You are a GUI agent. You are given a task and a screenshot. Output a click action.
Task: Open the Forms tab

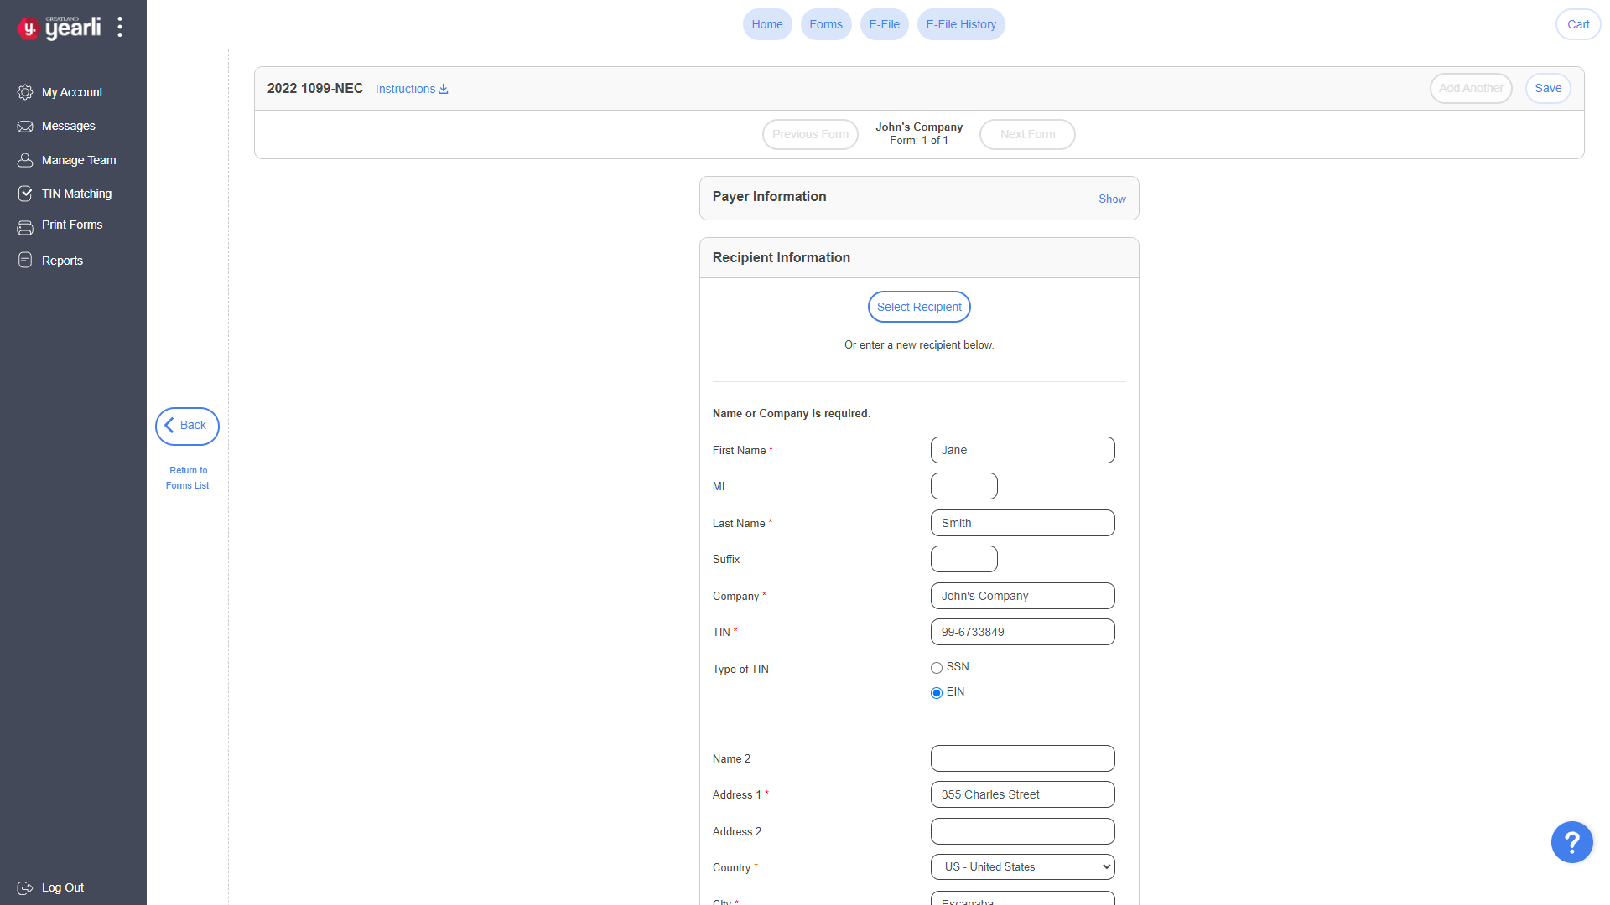click(x=826, y=24)
